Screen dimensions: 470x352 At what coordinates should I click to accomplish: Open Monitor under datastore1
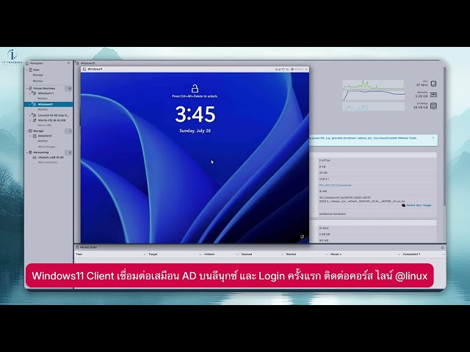coord(43,141)
